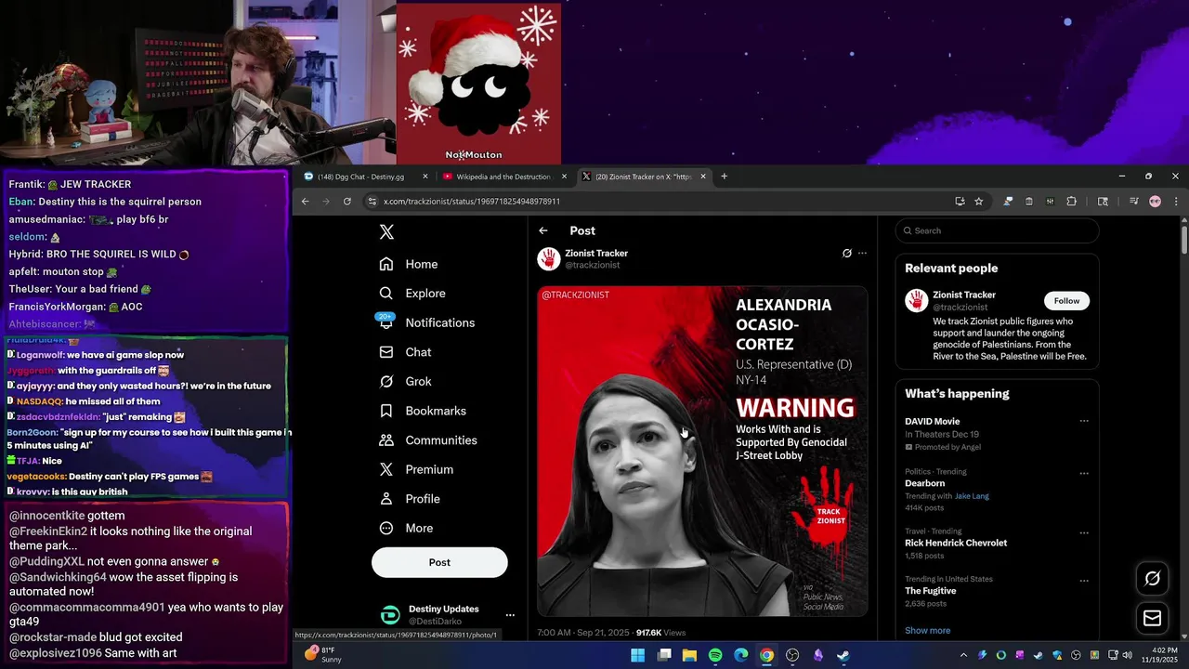Open the Dearborn trending topic

[x=925, y=483]
